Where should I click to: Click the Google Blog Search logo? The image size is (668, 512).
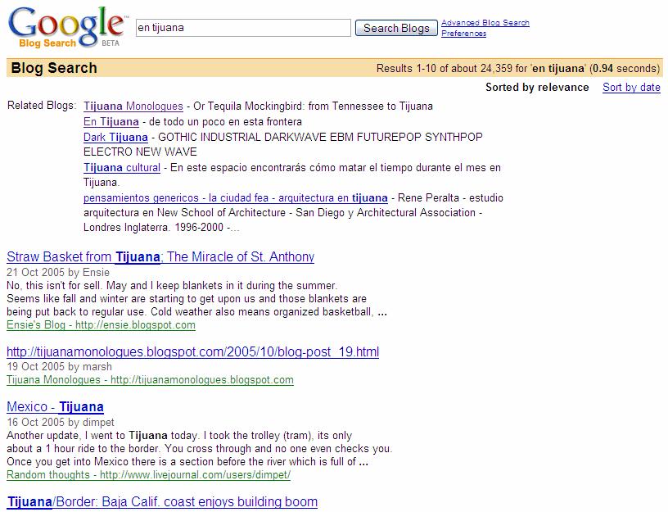coord(67,27)
